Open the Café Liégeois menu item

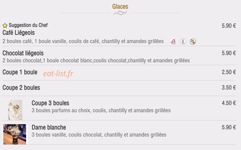tap(18, 33)
